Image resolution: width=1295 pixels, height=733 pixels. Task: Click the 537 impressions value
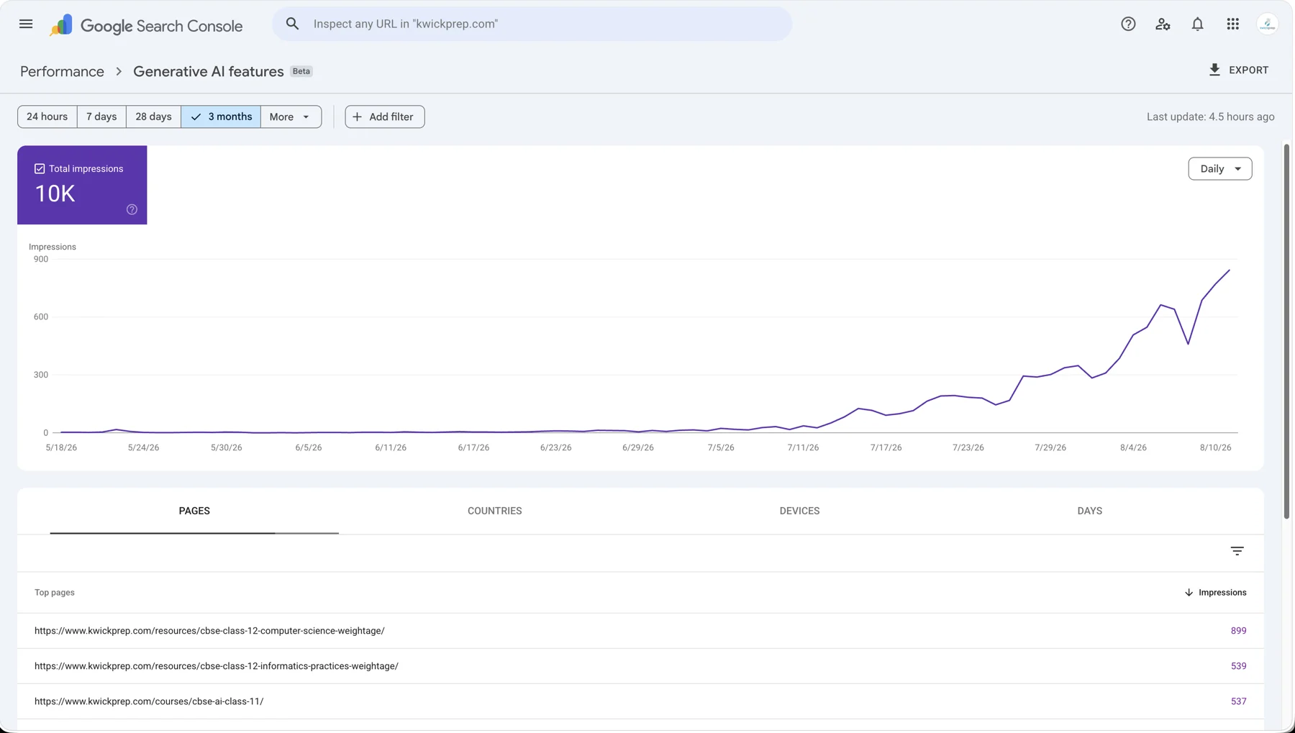[1238, 701]
